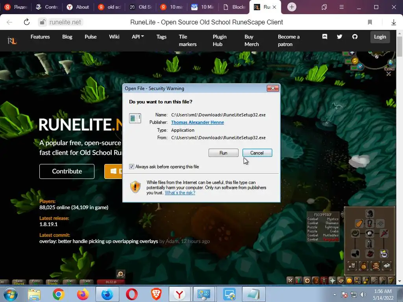Open the Become a patron link
Image resolution: width=403 pixels, height=302 pixels.
(288, 41)
